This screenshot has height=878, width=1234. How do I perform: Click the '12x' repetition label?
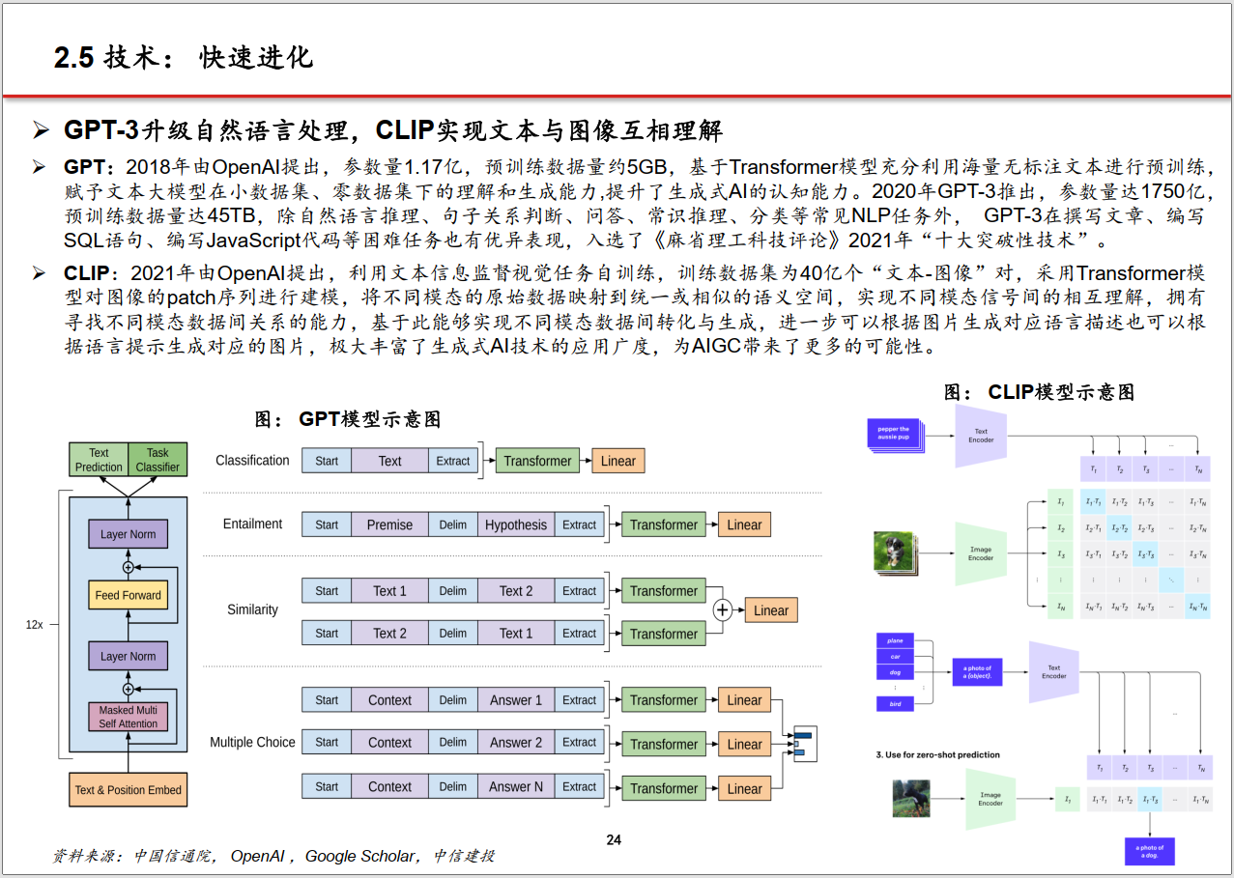[x=34, y=625]
